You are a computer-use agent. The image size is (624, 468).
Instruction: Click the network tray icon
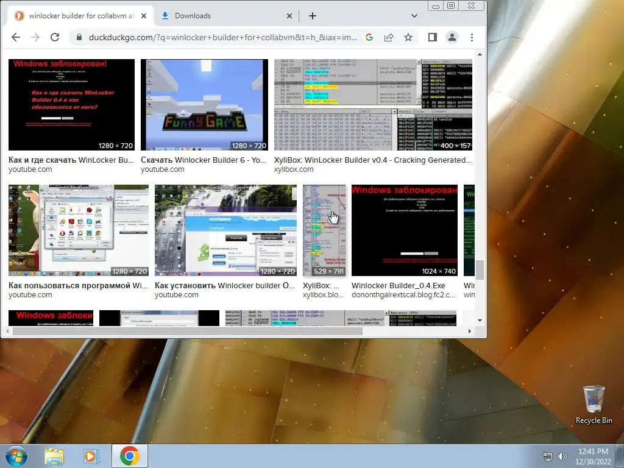click(x=548, y=456)
